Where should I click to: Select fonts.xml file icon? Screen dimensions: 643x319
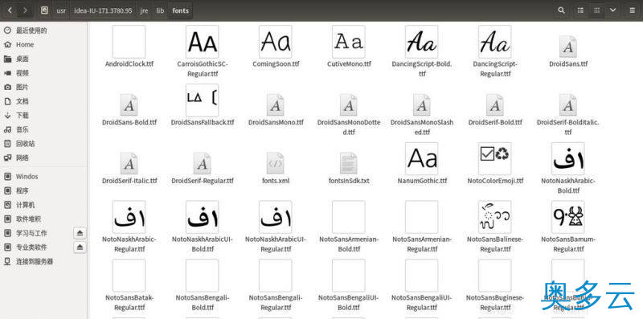(275, 163)
